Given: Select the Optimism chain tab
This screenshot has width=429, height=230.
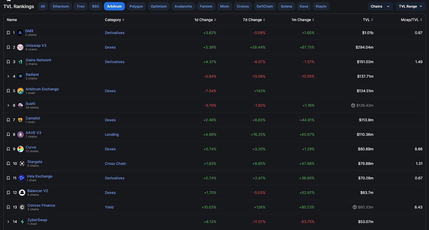Looking at the screenshot, I should (159, 6).
